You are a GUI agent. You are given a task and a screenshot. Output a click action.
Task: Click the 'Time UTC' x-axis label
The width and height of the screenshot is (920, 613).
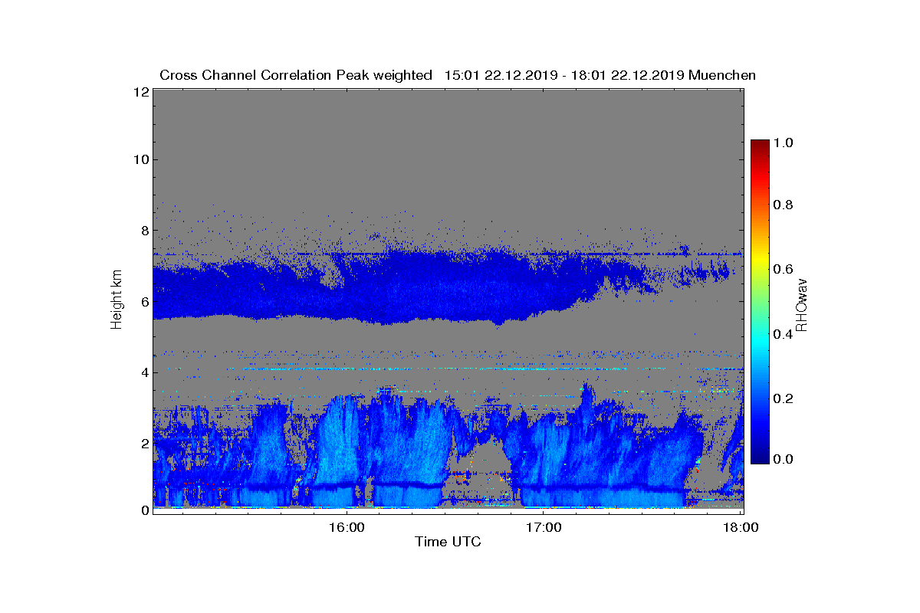pos(448,542)
